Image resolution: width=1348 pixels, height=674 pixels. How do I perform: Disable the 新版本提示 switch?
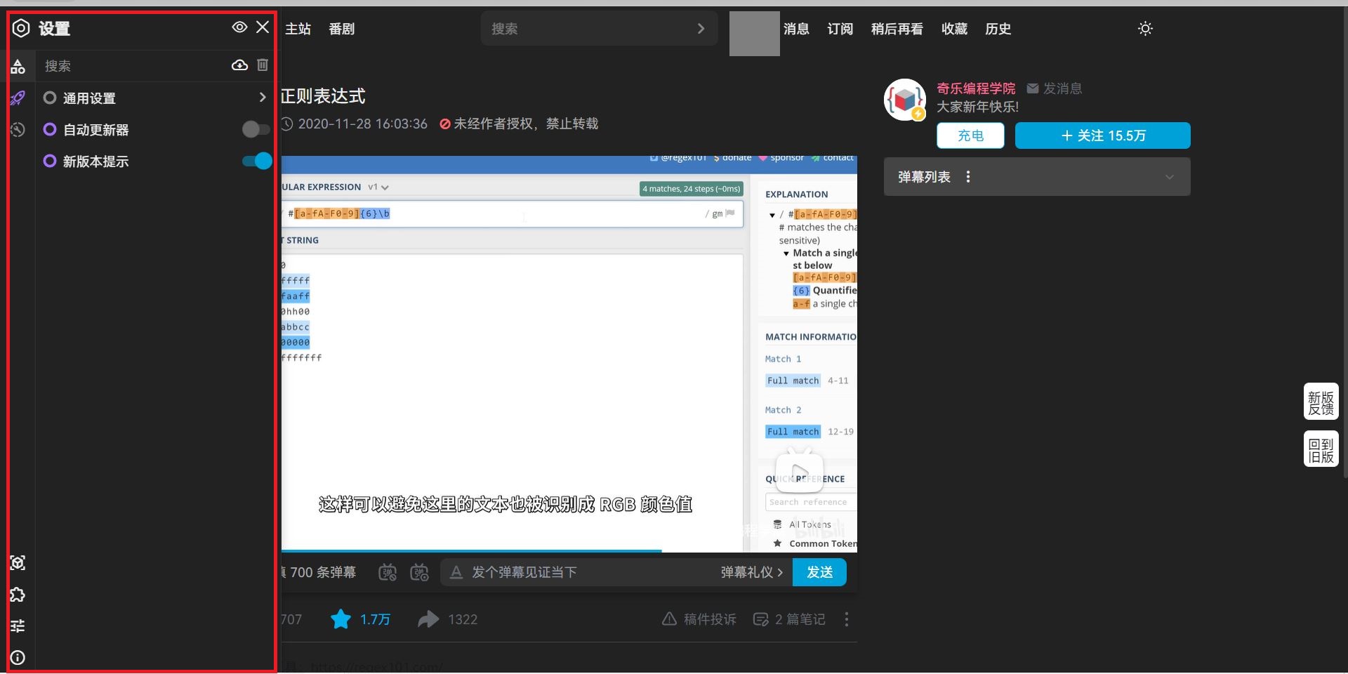[256, 161]
